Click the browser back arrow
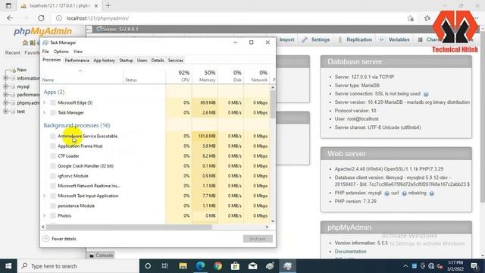485x273 pixels. (10, 18)
